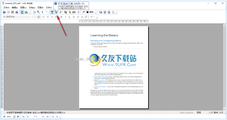The width and height of the screenshot is (227, 120).
Task: Click the next view forward arrow
Action: coord(57,117)
